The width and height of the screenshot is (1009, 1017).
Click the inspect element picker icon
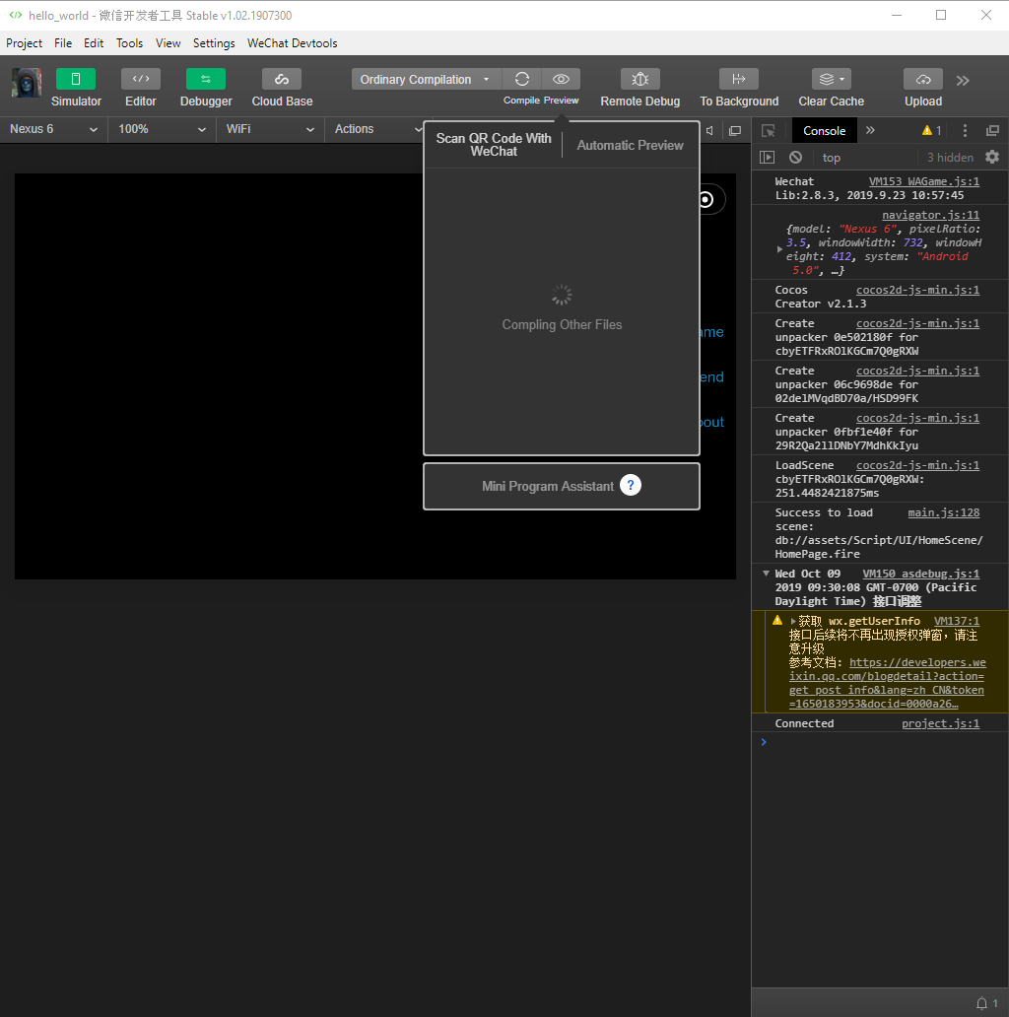769,130
